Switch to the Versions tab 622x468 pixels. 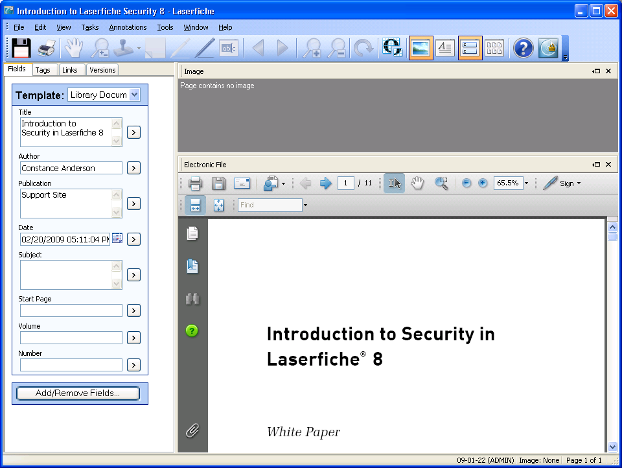point(102,70)
